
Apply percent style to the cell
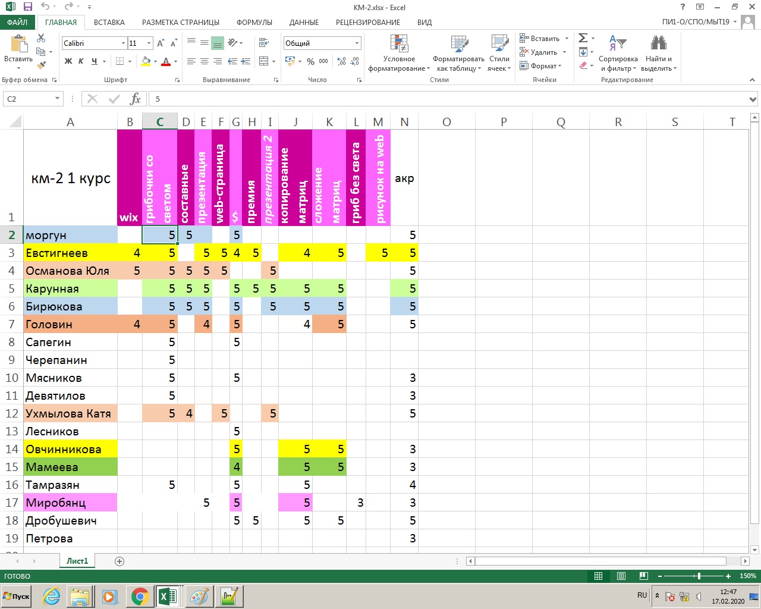(310, 61)
